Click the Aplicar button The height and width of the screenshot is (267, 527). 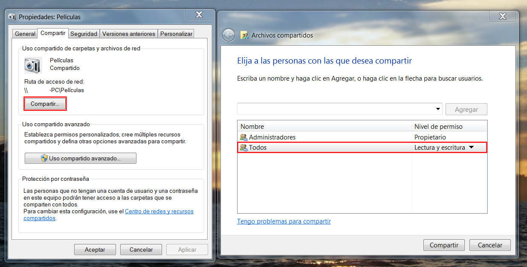coord(187,250)
